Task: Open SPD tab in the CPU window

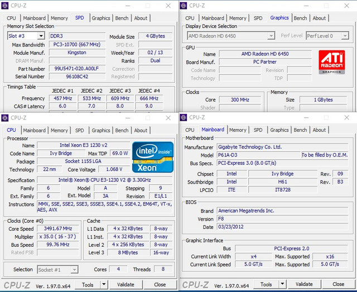Action: 79,131
